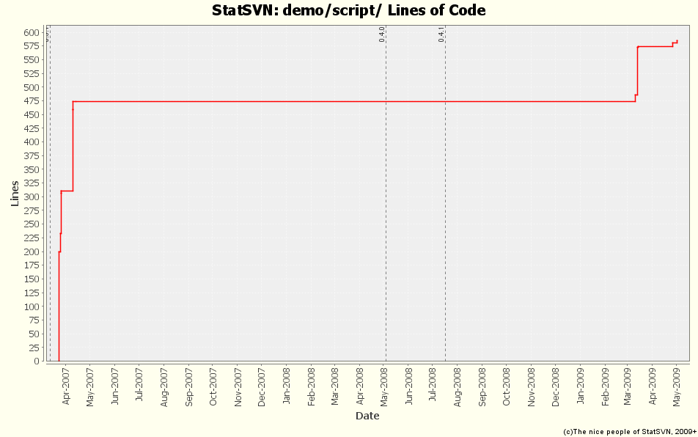Click the 'Date' x-axis label

coord(367,416)
